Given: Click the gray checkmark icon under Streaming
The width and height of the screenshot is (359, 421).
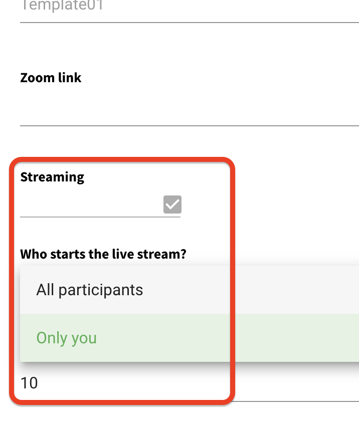Looking at the screenshot, I should click(172, 204).
